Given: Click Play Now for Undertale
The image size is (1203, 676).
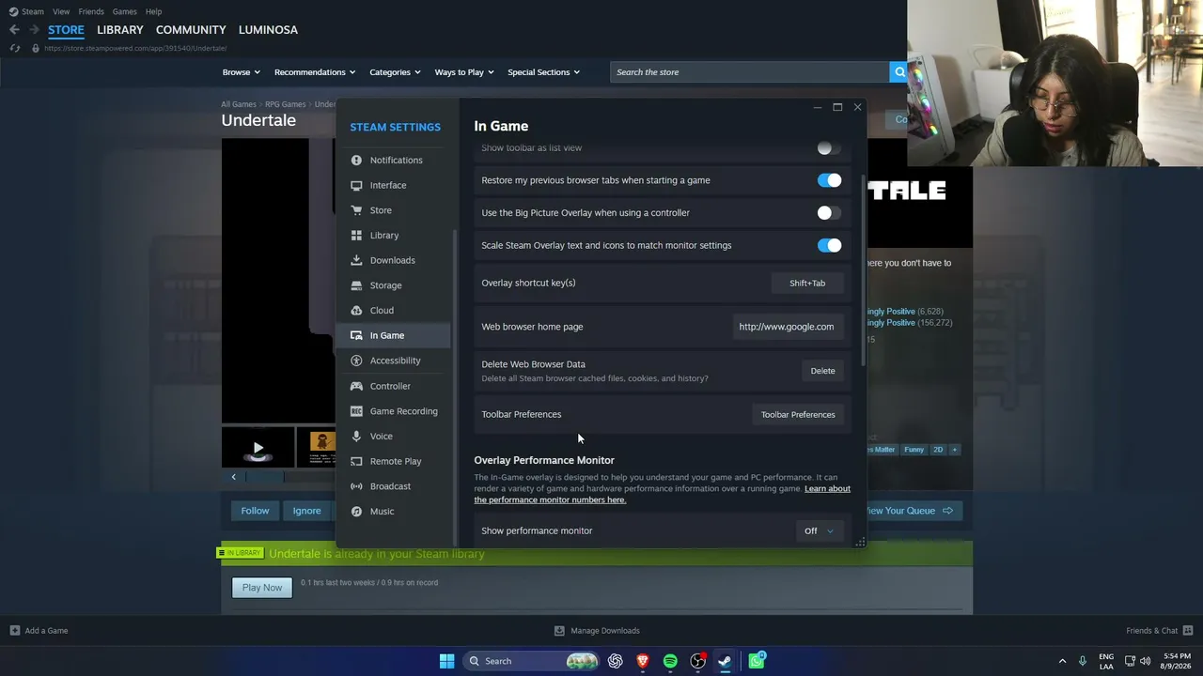Looking at the screenshot, I should (x=262, y=588).
